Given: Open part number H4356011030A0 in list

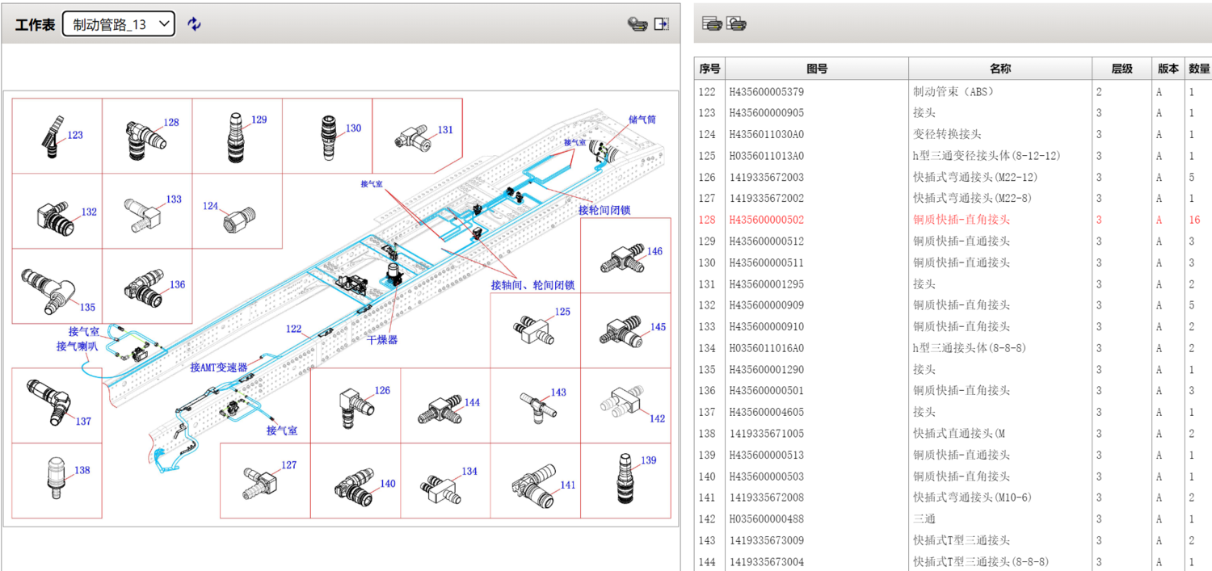Looking at the screenshot, I should [x=767, y=134].
